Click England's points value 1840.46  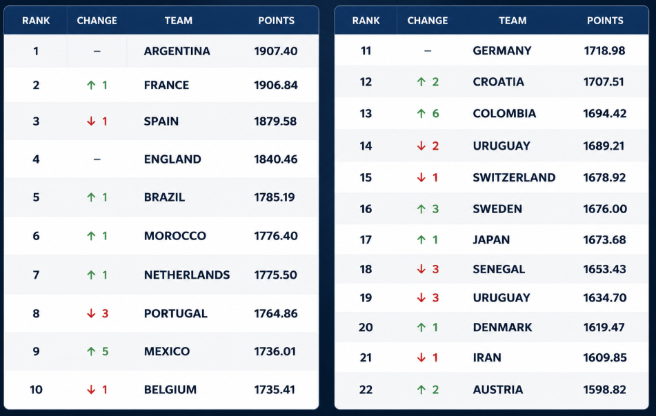(x=276, y=159)
